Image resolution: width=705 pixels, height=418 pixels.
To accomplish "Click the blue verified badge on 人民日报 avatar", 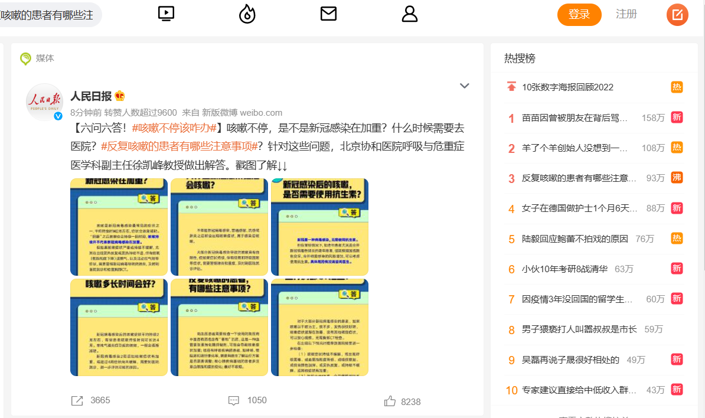I will pyautogui.click(x=58, y=116).
